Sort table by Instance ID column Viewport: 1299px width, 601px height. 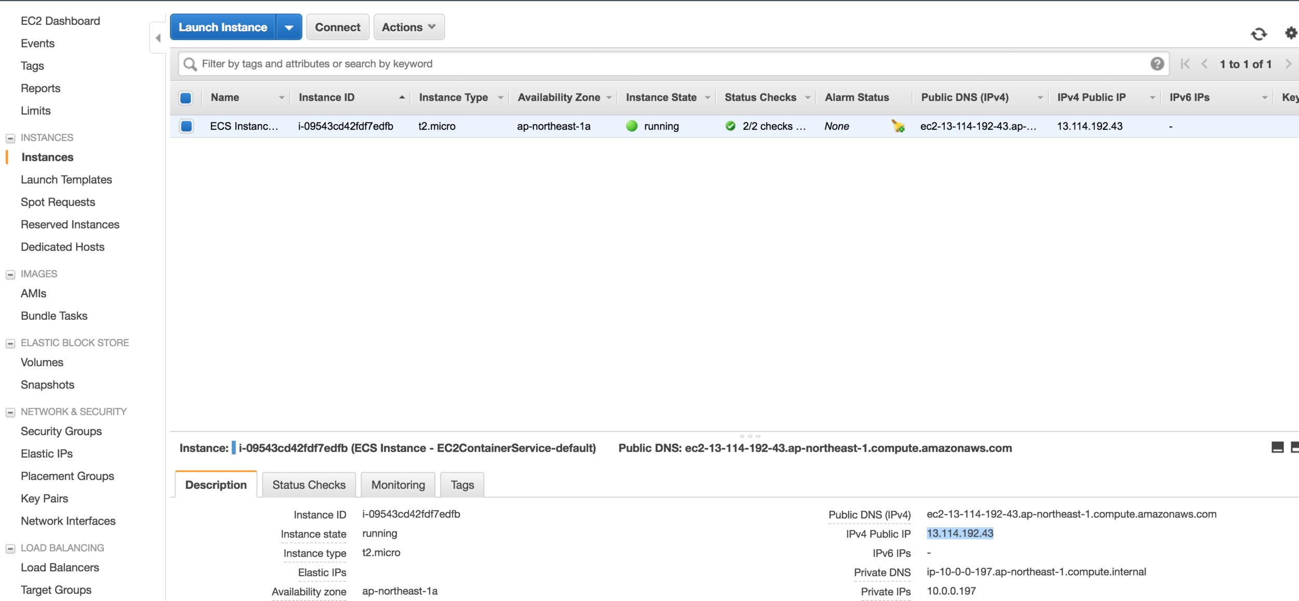[326, 98]
